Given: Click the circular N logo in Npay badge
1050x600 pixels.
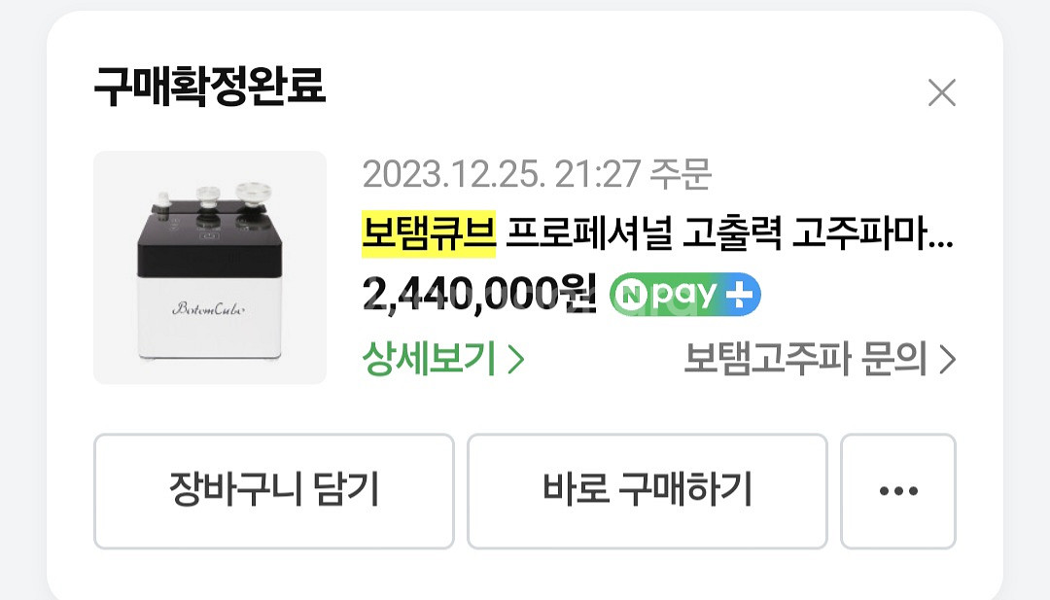Looking at the screenshot, I should coord(630,295).
